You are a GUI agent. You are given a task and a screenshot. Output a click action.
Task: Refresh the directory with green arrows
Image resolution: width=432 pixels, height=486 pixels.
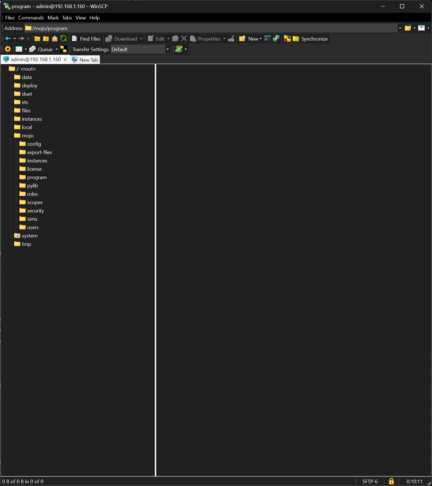tap(63, 39)
